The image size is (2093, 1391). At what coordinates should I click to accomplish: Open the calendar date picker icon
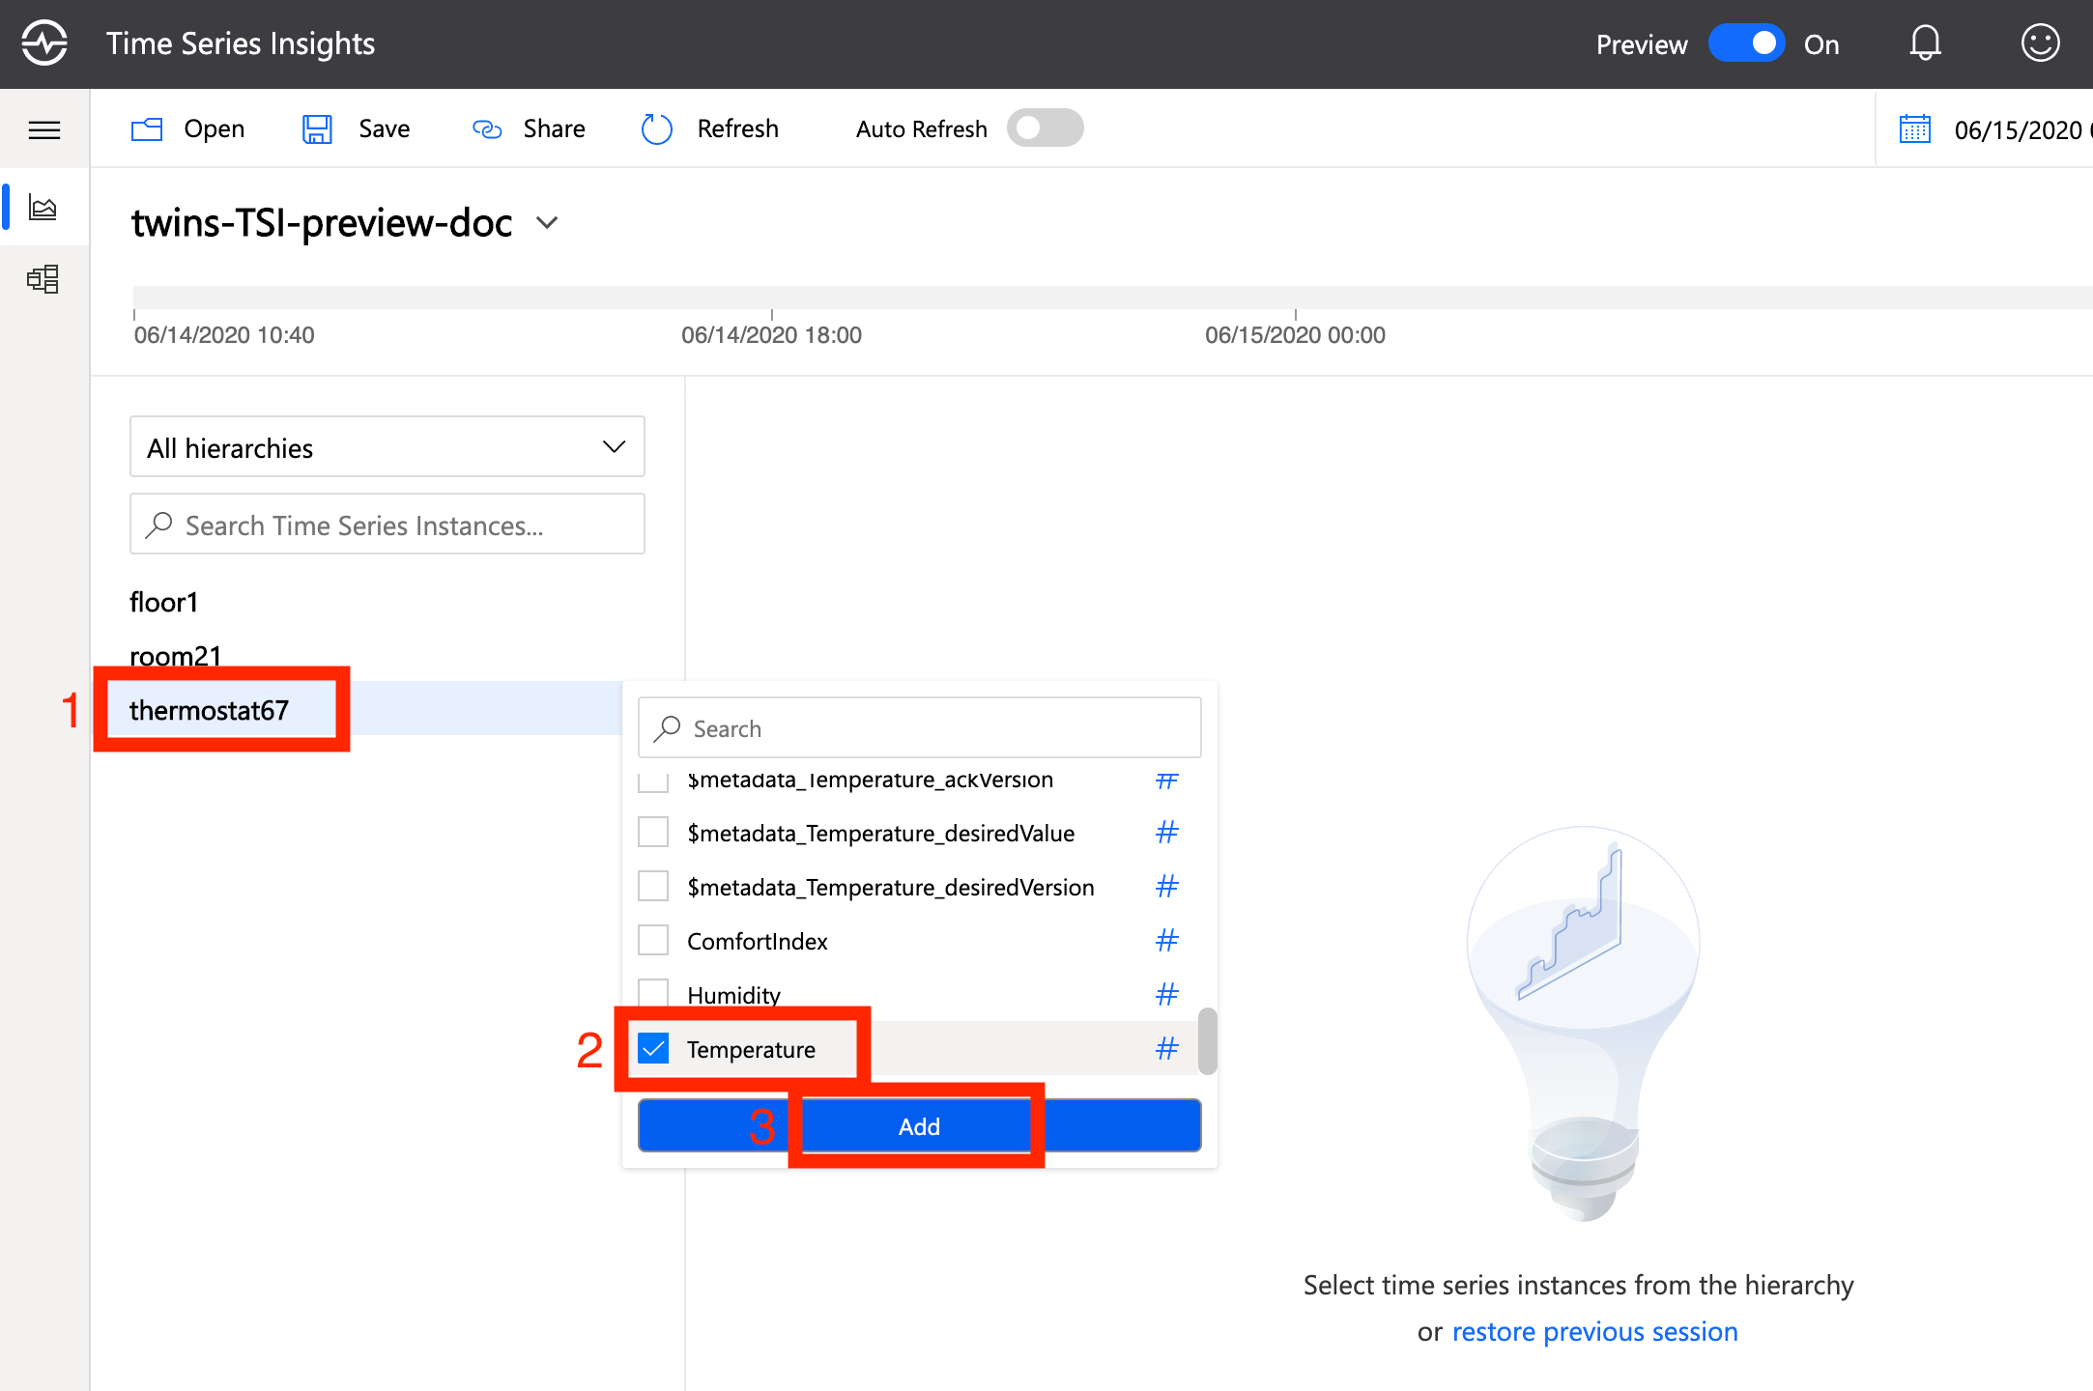(x=1915, y=129)
